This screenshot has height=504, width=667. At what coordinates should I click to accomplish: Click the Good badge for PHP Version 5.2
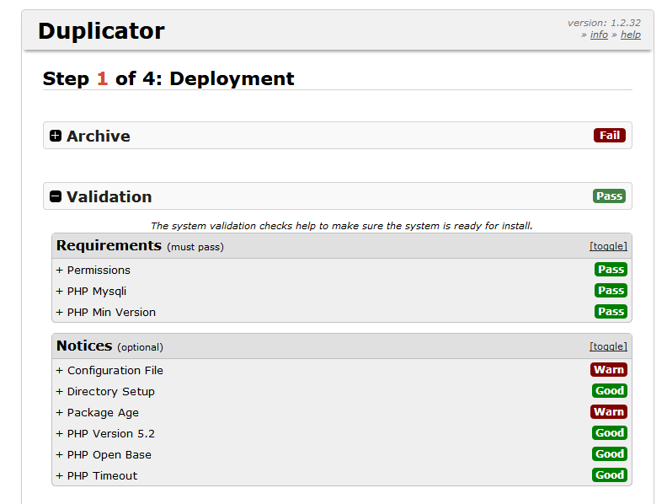coord(610,433)
